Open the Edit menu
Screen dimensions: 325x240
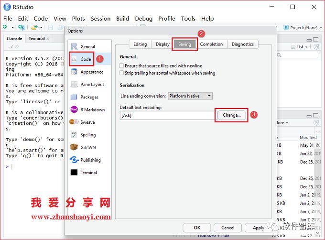pos(23,19)
